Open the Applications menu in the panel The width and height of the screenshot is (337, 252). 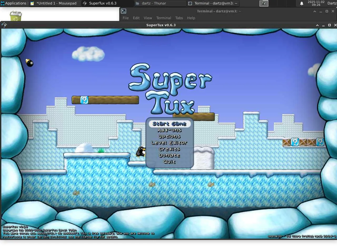pyautogui.click(x=14, y=3)
